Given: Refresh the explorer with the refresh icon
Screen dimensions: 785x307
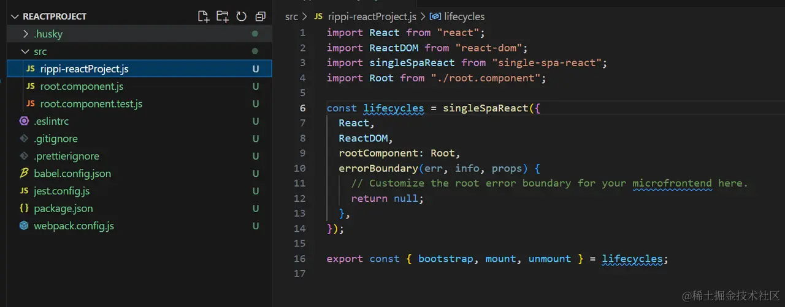Looking at the screenshot, I should pyautogui.click(x=242, y=17).
